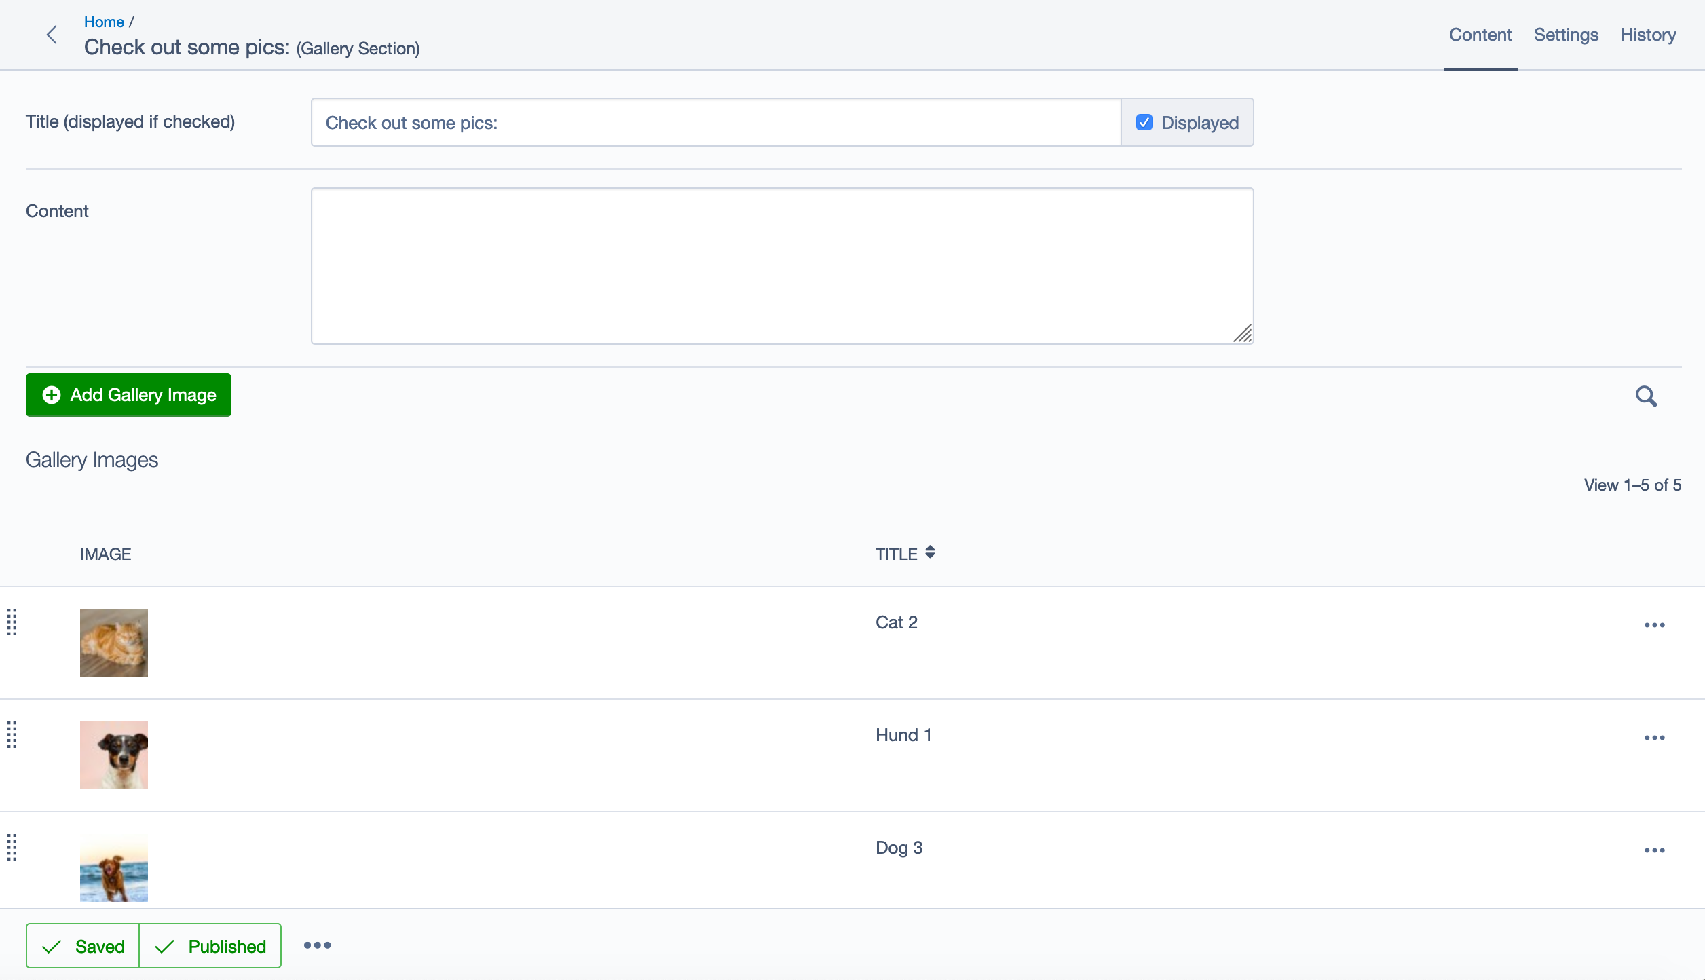This screenshot has width=1705, height=980.
Task: Go to Home breadcrumb link
Action: click(x=104, y=22)
